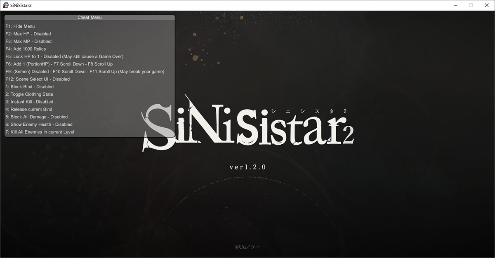Click the ver1.2.0 version text

tap(247, 167)
